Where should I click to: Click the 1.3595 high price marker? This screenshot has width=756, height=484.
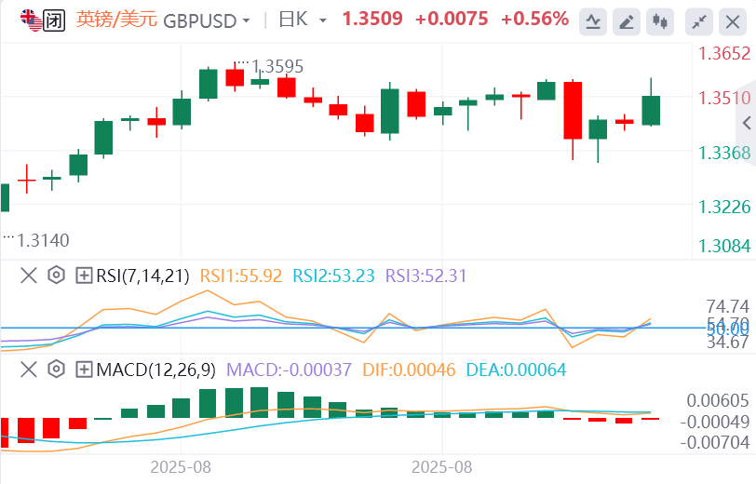(x=277, y=66)
